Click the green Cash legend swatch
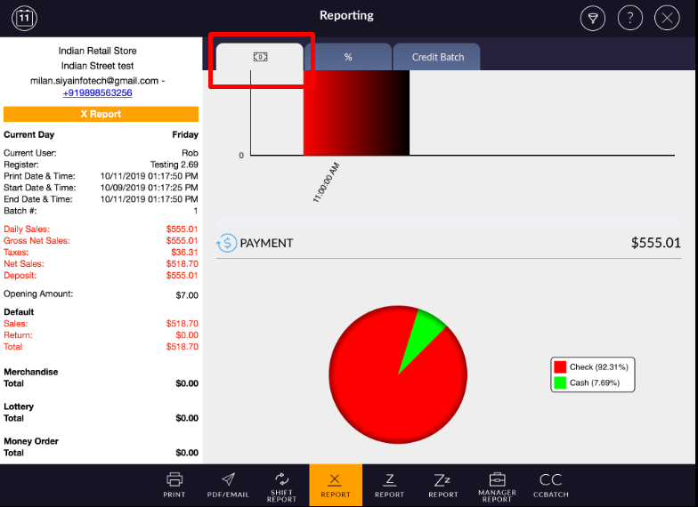Screen dimensions: 698x507 [560, 382]
